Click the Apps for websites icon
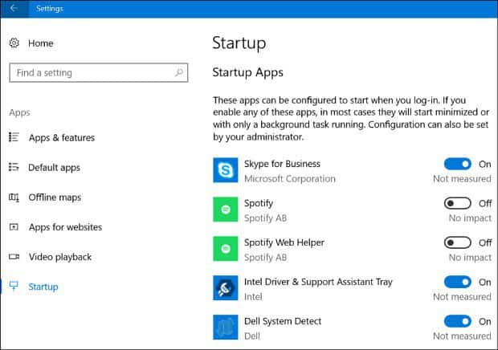This screenshot has width=498, height=350. (14, 227)
